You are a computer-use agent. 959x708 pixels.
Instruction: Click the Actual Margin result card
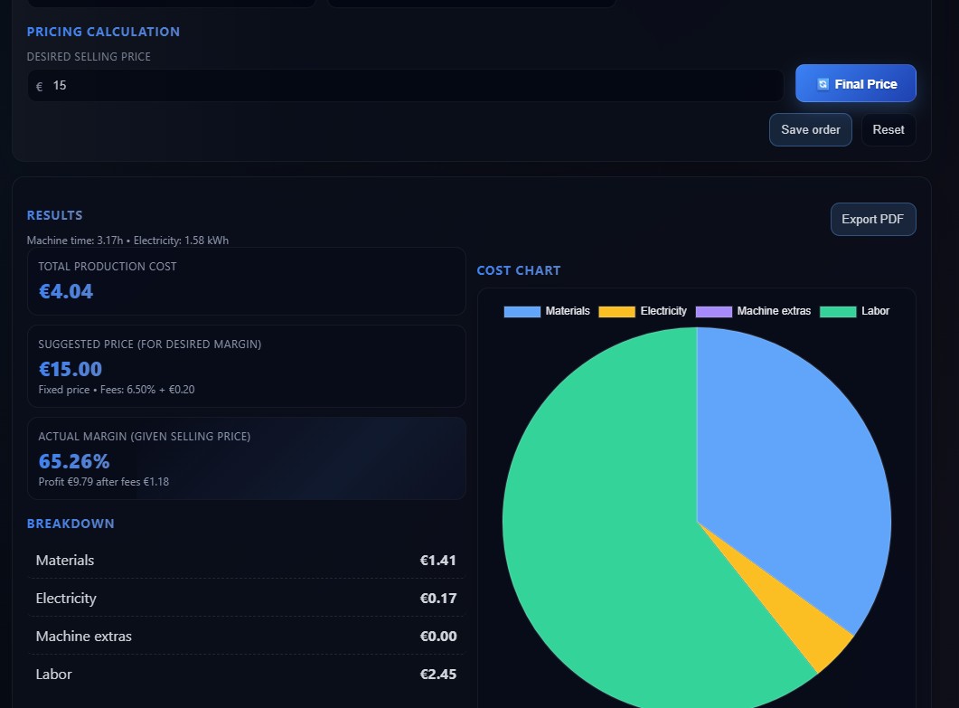(246, 458)
